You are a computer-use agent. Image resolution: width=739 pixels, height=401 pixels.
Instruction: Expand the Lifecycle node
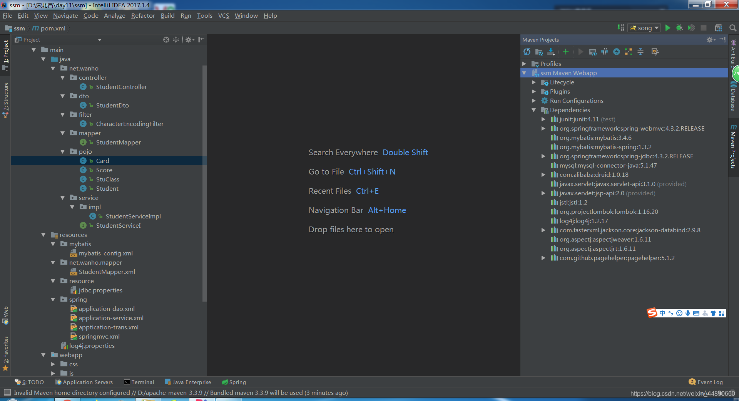534,82
